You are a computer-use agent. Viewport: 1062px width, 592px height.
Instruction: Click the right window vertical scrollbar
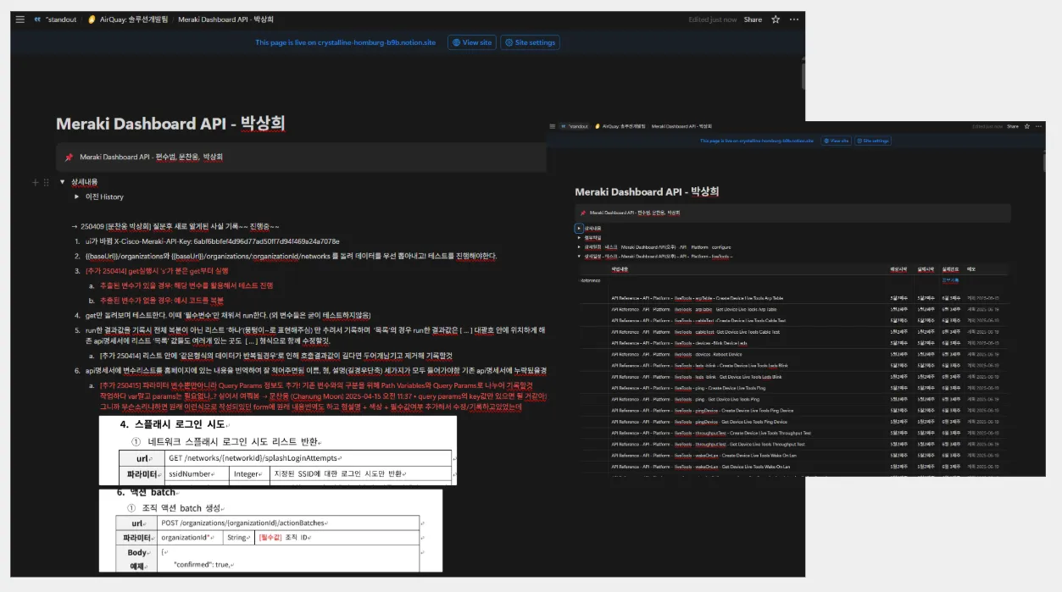click(x=1043, y=163)
